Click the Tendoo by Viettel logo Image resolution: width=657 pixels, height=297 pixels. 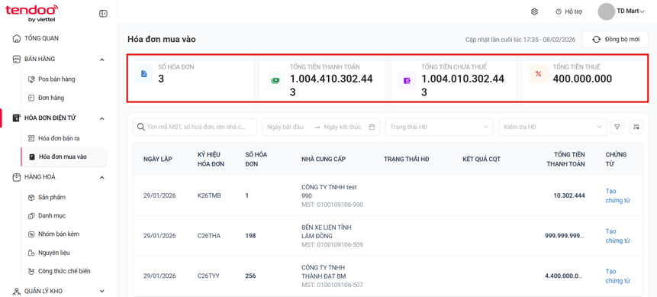tap(31, 13)
